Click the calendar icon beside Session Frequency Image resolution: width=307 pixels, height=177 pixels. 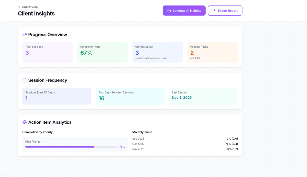coord(25,80)
